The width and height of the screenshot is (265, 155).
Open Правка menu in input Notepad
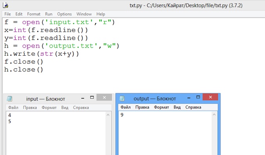30,107
